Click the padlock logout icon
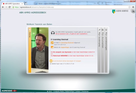The width and height of the screenshot is (136, 93). [133, 11]
